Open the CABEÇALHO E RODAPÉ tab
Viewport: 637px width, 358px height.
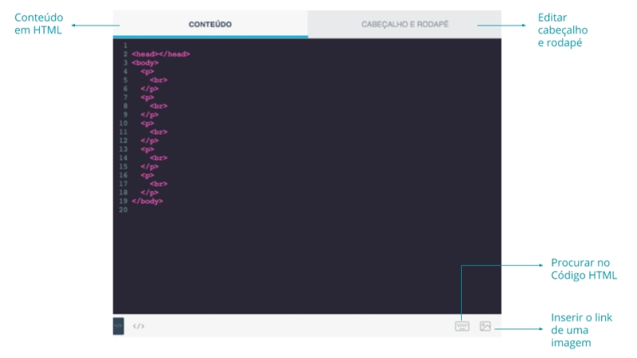[404, 24]
